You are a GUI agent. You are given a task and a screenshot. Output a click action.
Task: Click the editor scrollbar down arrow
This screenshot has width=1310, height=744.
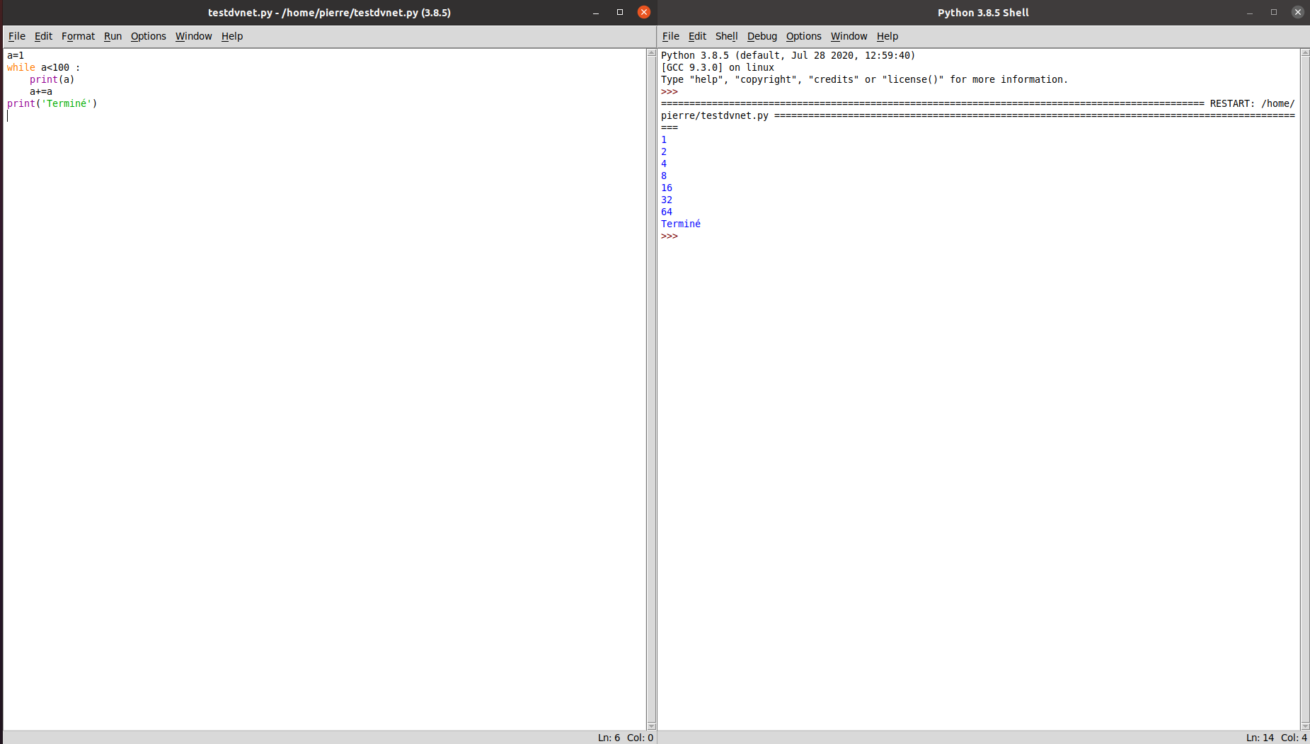(651, 726)
